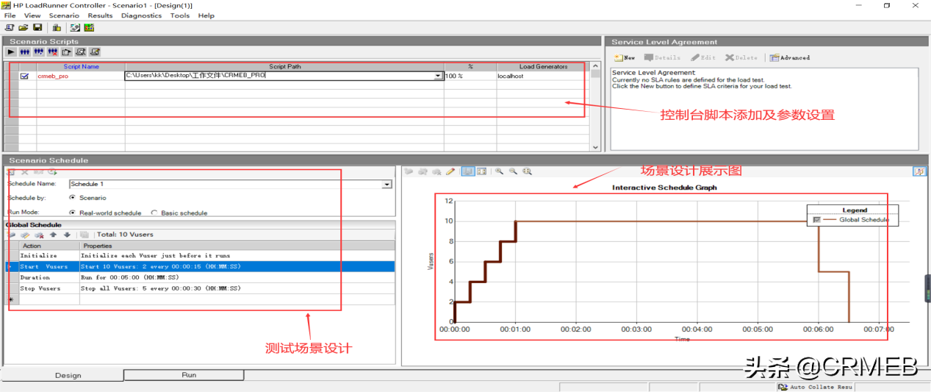The image size is (931, 392).
Task: Click the zoom in magnifier on graph
Action: click(499, 171)
